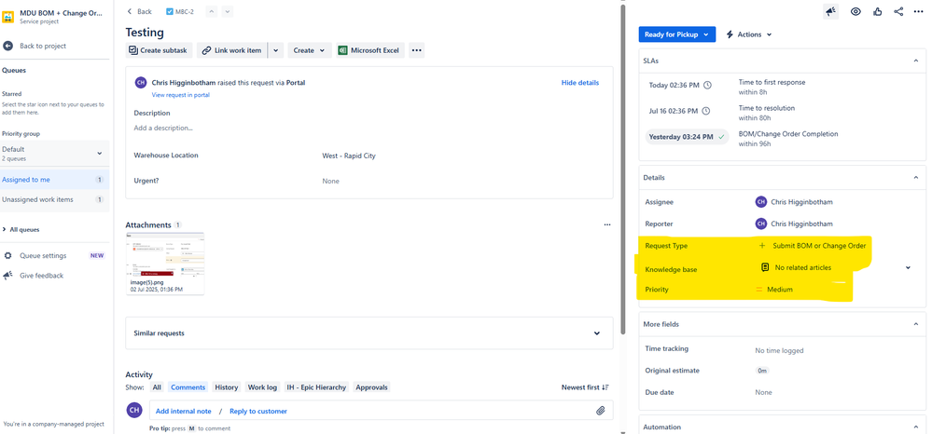Click the Medium priority icon
932x434 pixels.
[x=759, y=290]
